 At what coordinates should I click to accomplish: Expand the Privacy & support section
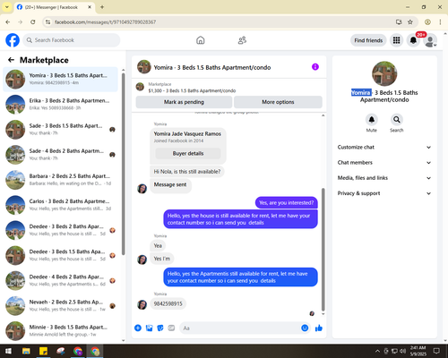tap(384, 193)
